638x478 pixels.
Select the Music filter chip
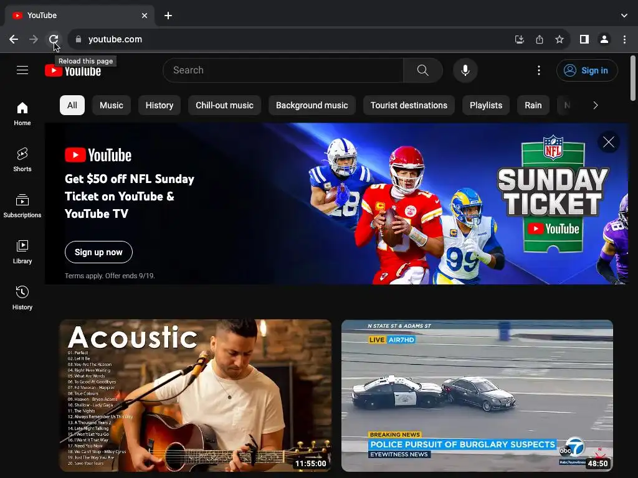click(112, 105)
